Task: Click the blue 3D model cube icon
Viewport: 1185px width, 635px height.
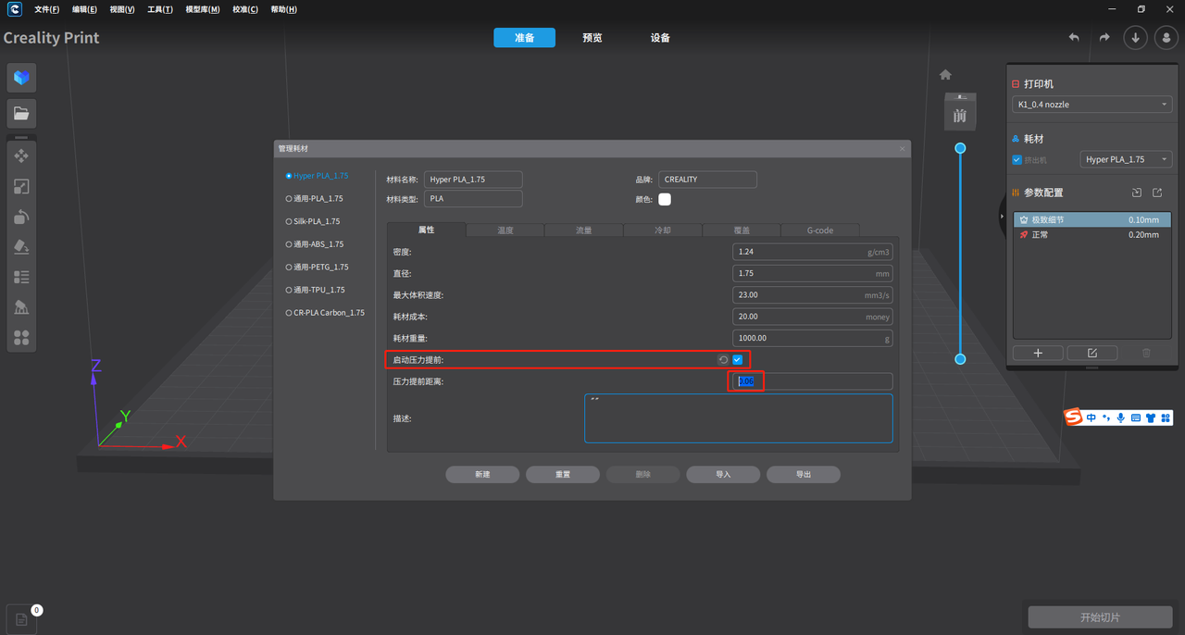Action: (x=21, y=78)
